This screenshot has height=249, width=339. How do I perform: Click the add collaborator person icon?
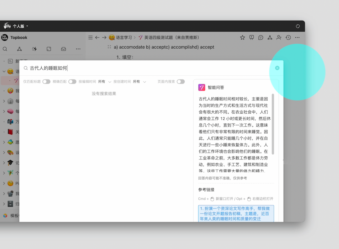click(279, 38)
